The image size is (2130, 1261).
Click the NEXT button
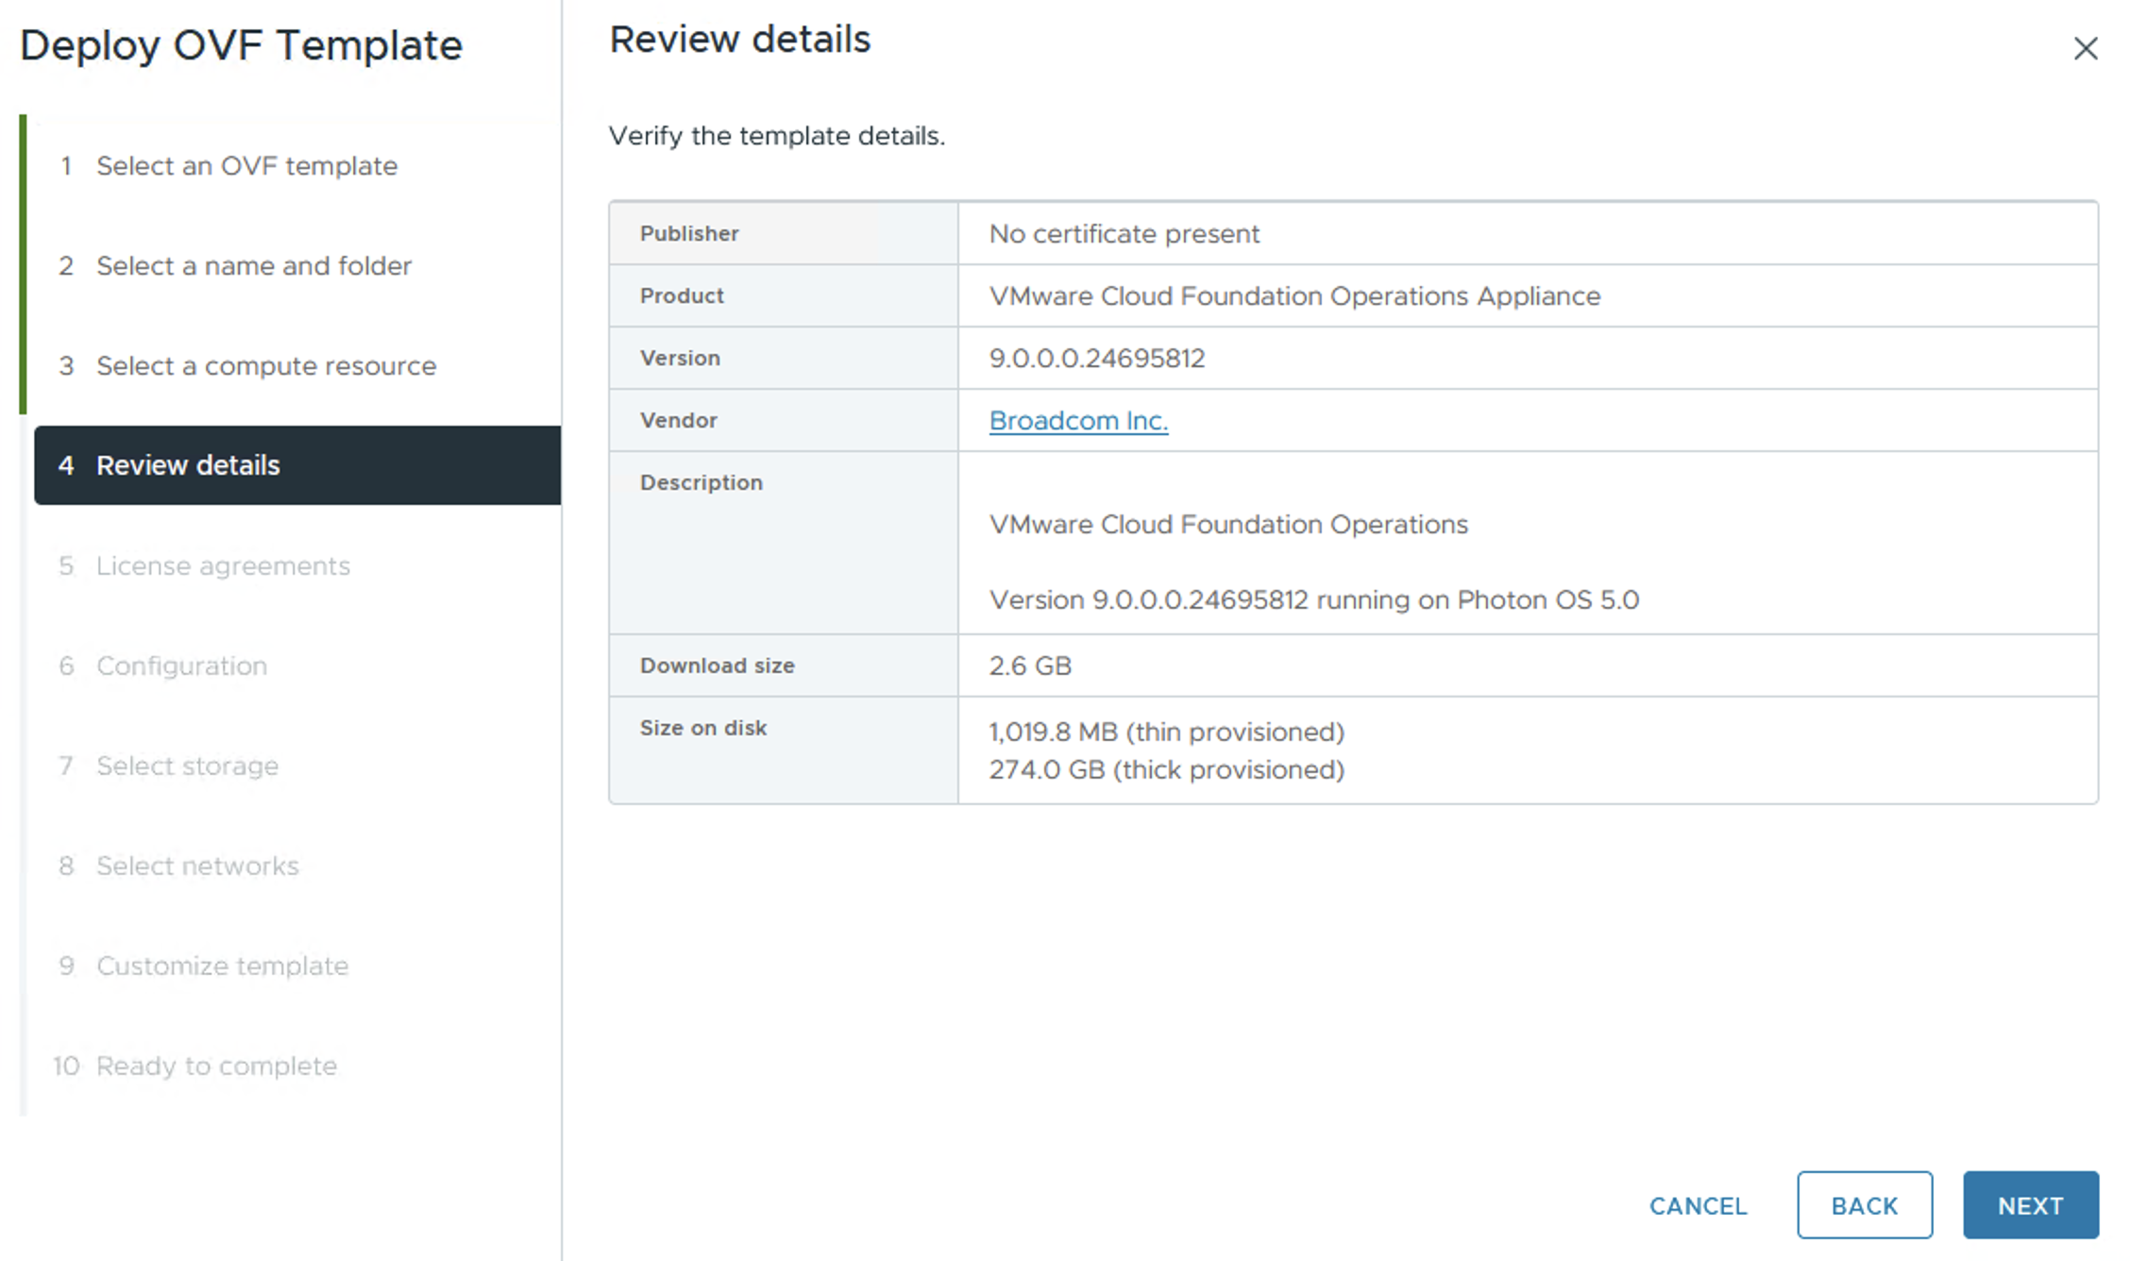click(2030, 1205)
